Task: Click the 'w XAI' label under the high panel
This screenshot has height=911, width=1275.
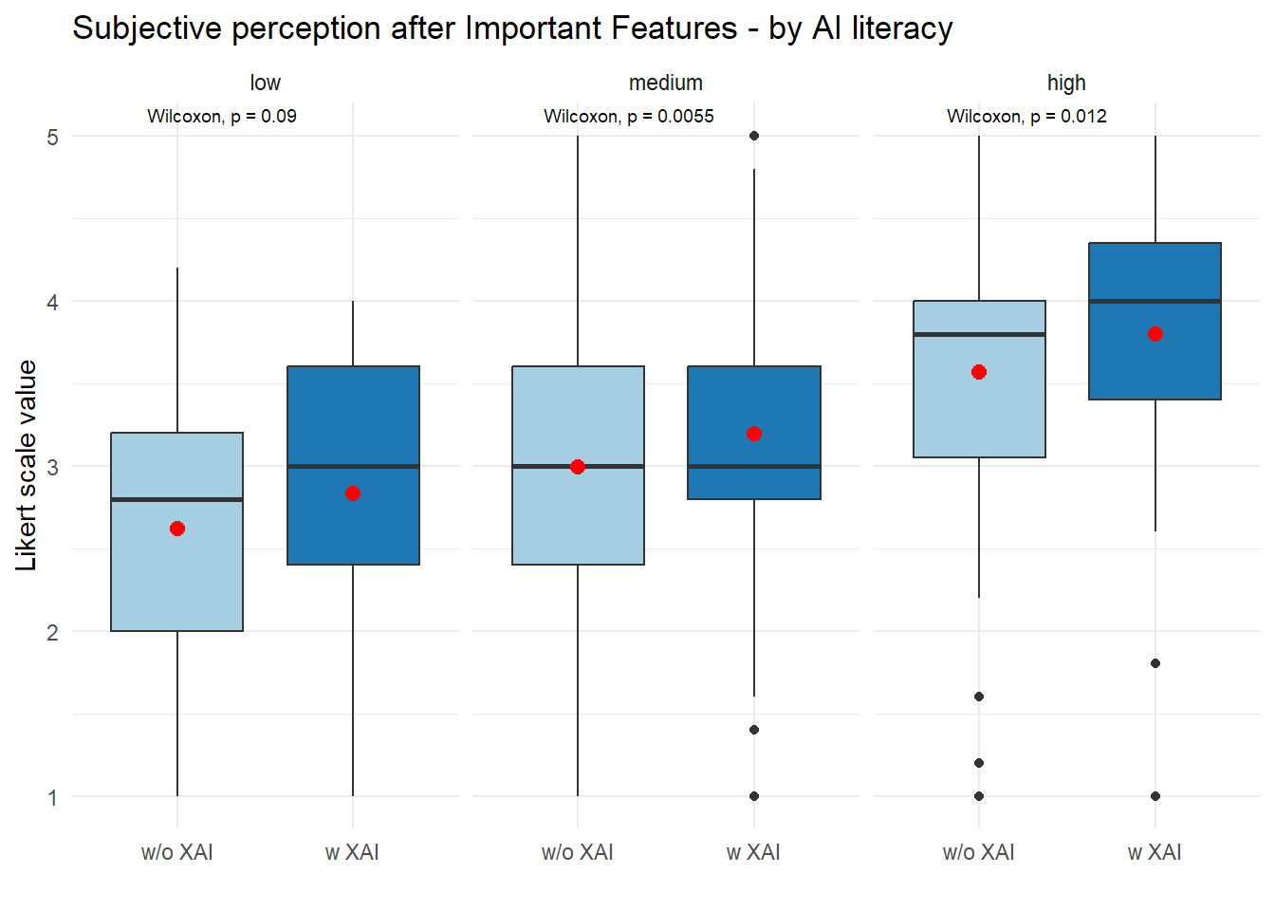Action: (1155, 852)
